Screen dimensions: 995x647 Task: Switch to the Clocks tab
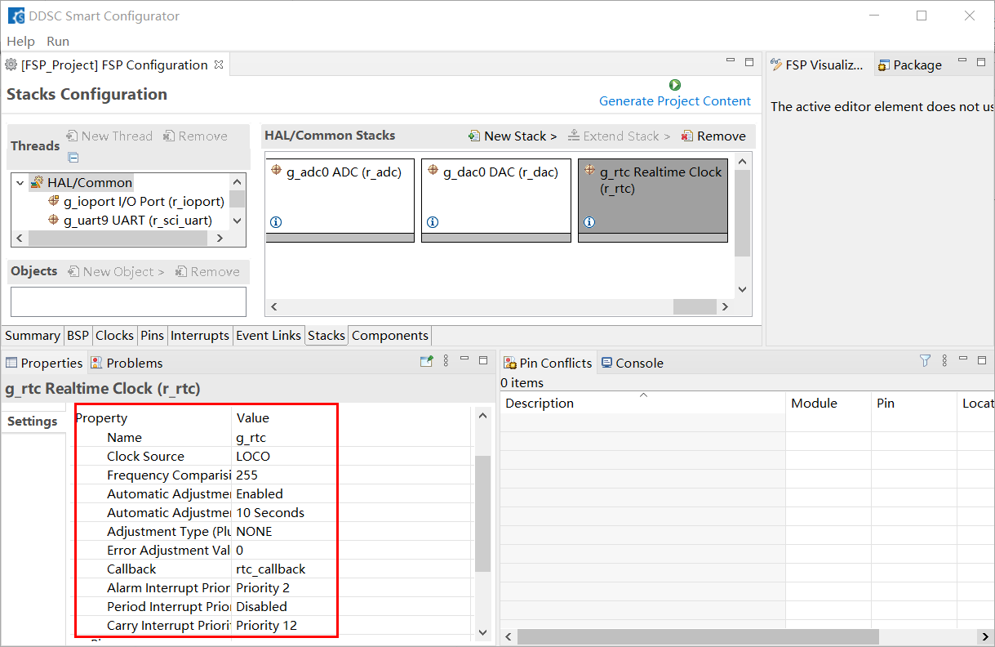114,335
